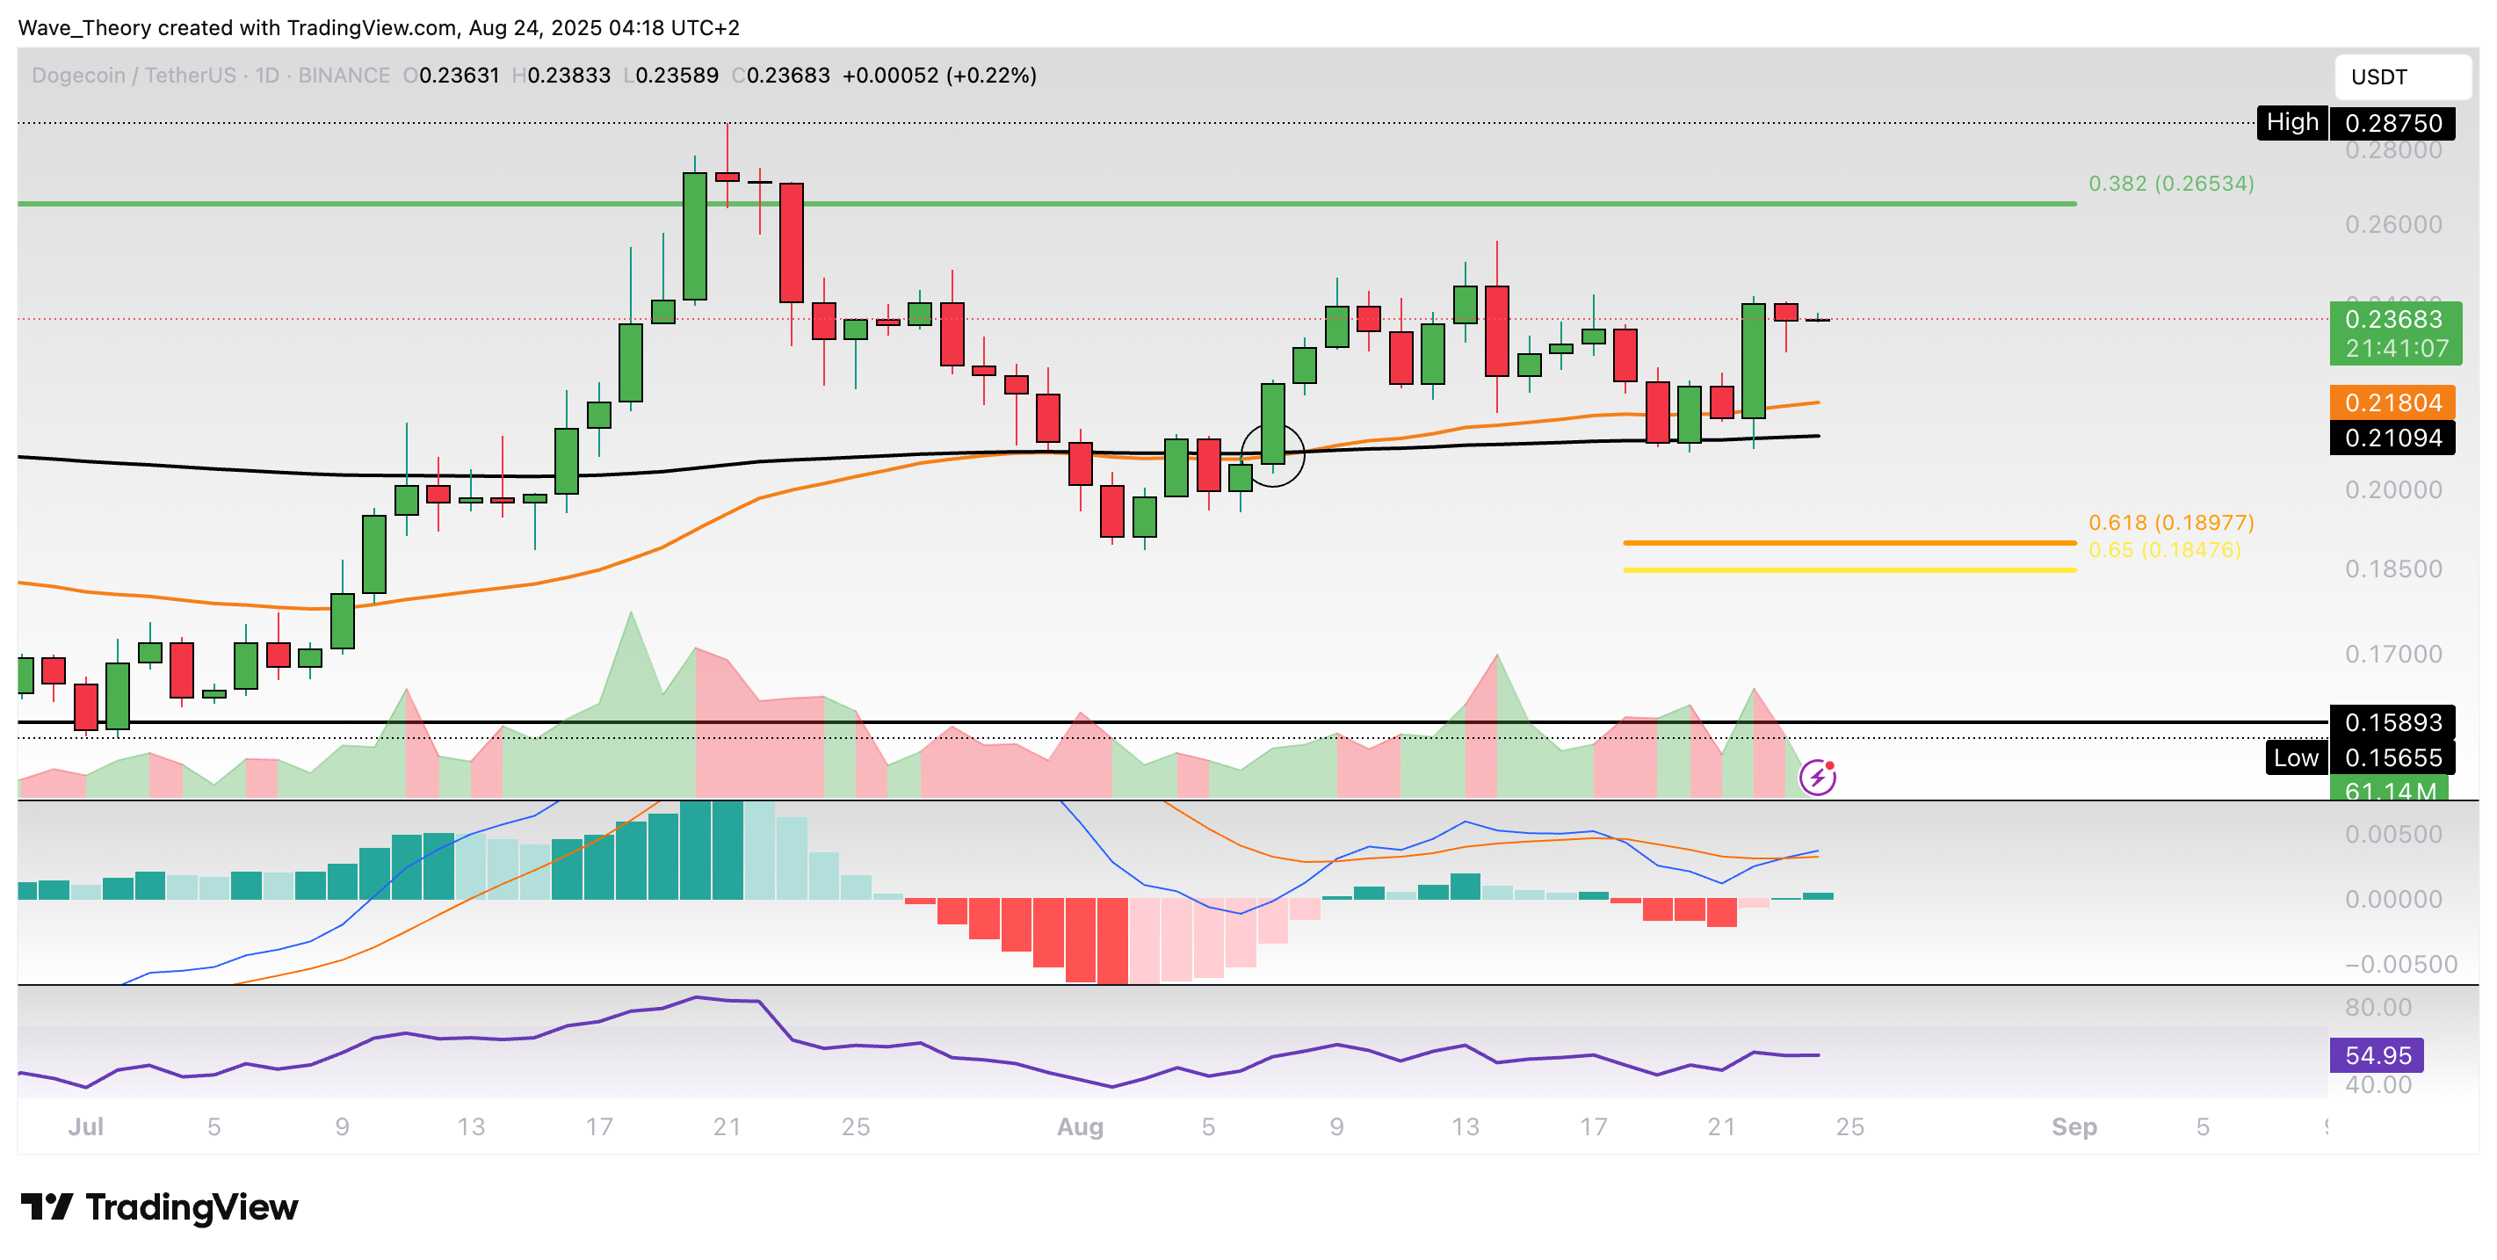Click the Aug label on time axis
The width and height of the screenshot is (2497, 1260).
(x=1080, y=1126)
